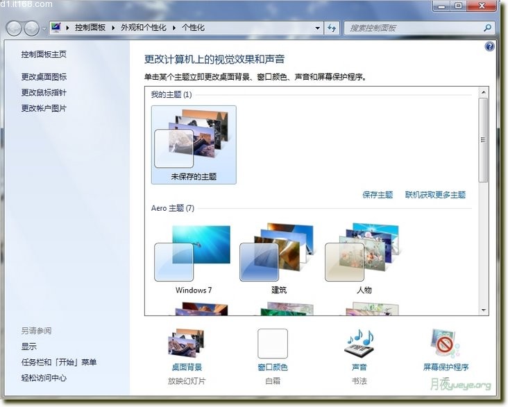Click 外观和个性化 in the breadcrumb path
This screenshot has width=508, height=407.
click(144, 28)
